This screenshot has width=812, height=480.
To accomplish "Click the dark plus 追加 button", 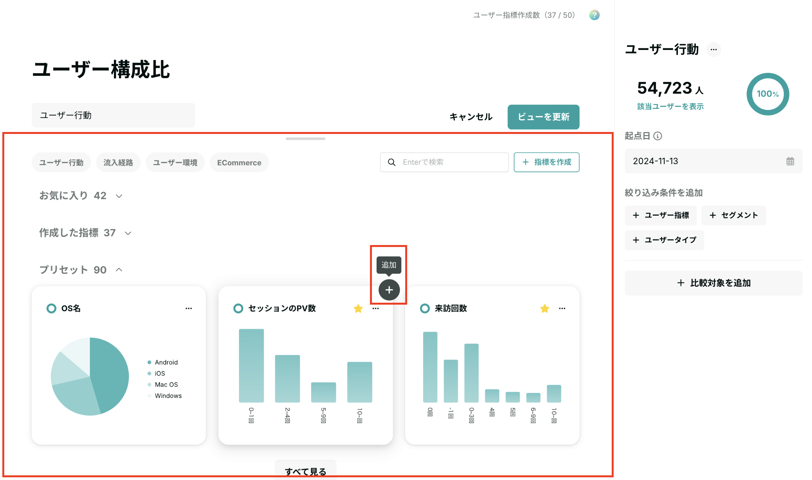I will pos(389,290).
